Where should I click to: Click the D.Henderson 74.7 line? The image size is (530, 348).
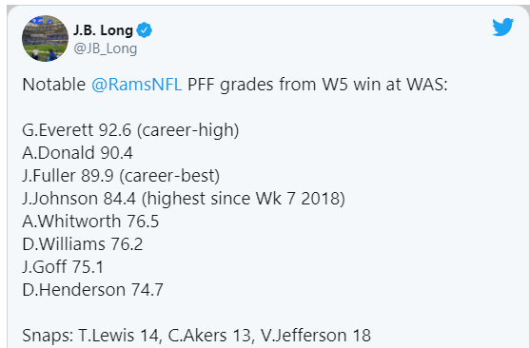click(x=92, y=290)
